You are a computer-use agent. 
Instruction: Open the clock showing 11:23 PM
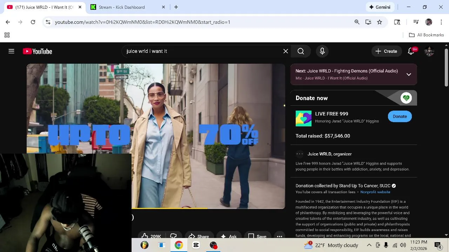tap(419, 245)
